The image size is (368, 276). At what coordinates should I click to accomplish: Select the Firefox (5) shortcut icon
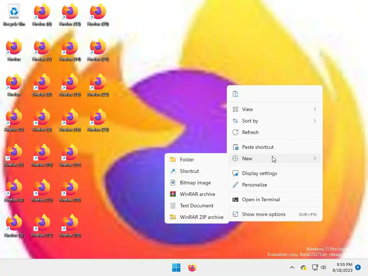point(14,226)
